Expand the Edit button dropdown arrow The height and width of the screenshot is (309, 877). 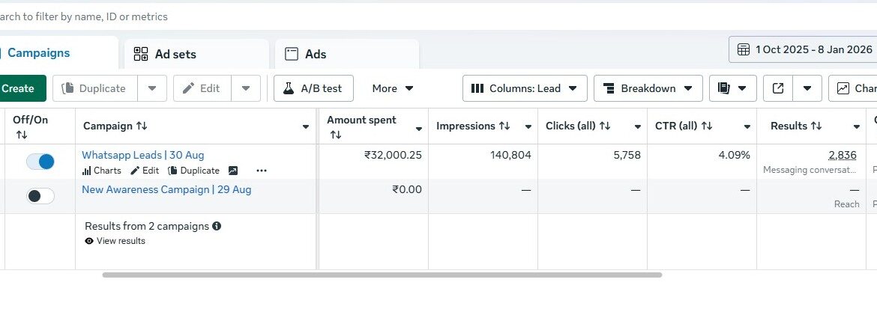[x=246, y=88]
